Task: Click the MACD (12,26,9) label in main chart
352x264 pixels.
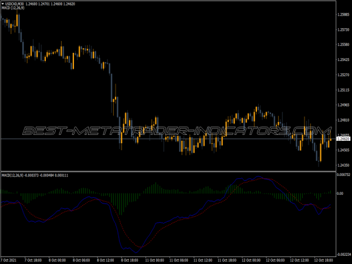Action: pos(13,8)
